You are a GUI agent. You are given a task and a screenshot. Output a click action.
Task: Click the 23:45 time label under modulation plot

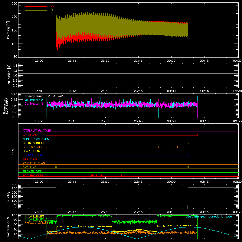point(138,121)
